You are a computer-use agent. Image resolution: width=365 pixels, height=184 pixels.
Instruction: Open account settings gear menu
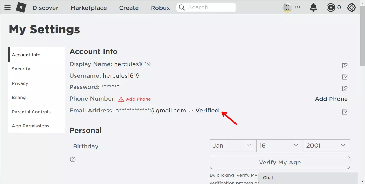351,7
